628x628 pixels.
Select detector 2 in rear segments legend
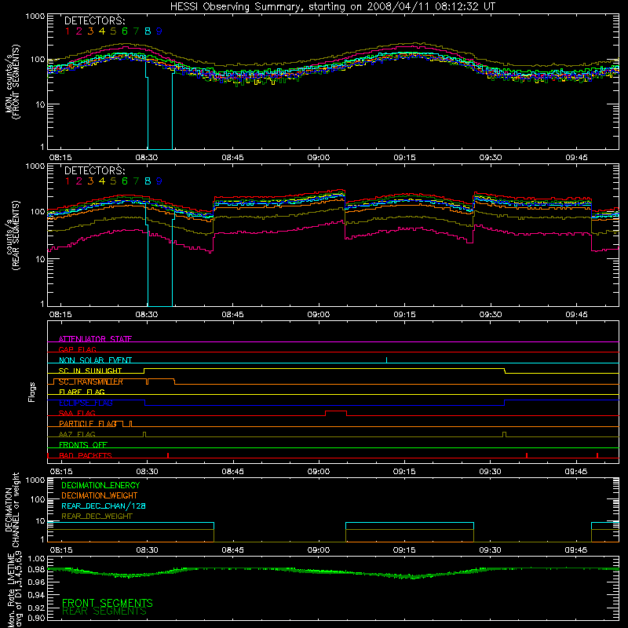(x=79, y=181)
